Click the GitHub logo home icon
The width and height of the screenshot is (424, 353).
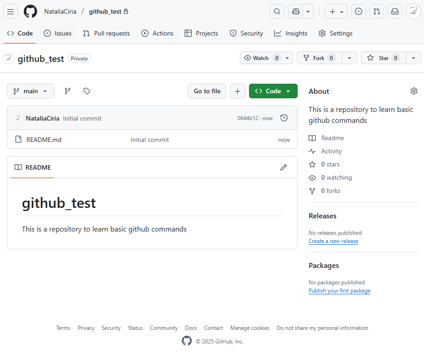[30, 11]
